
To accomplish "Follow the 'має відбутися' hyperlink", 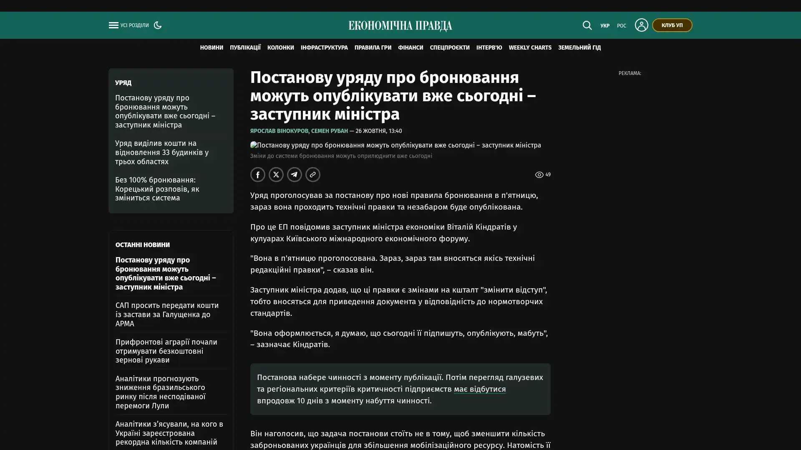I will 480,389.
